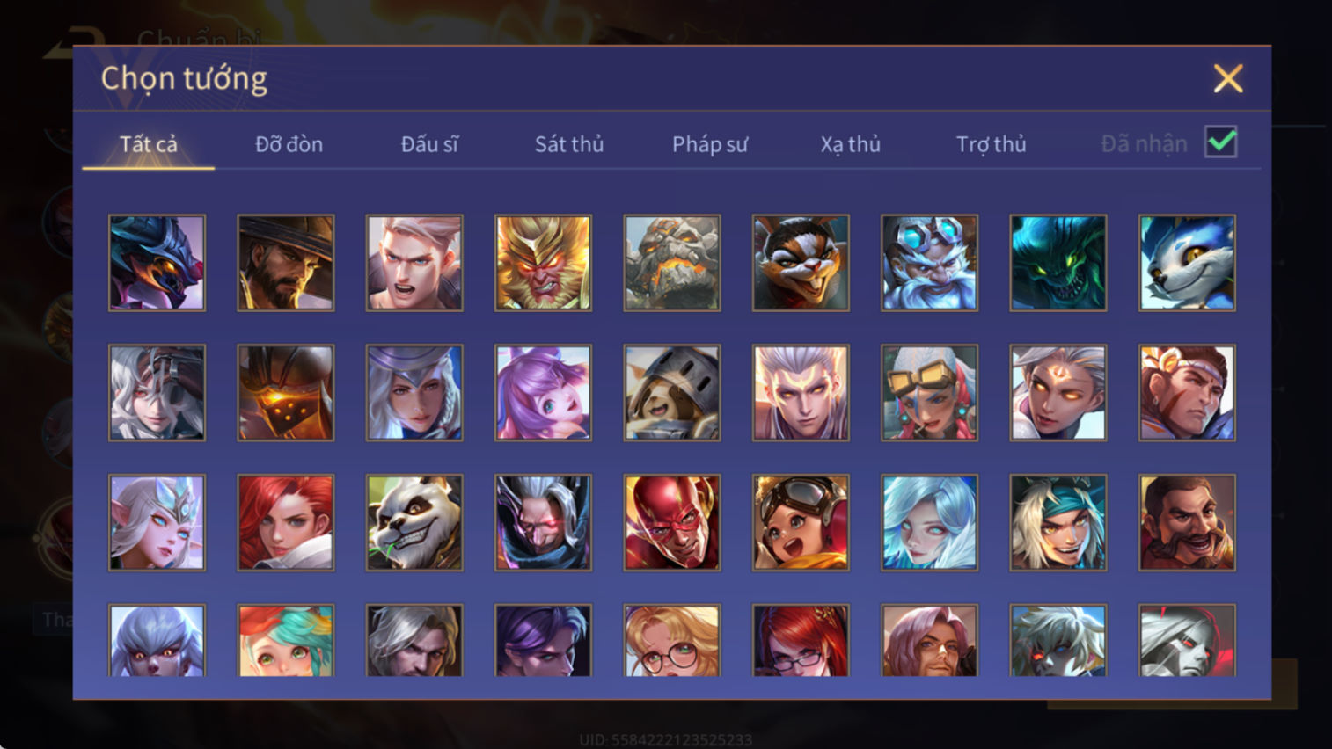This screenshot has height=749, width=1332.
Task: Pick the white-bearded dwarf with goggles
Action: pyautogui.click(x=929, y=263)
